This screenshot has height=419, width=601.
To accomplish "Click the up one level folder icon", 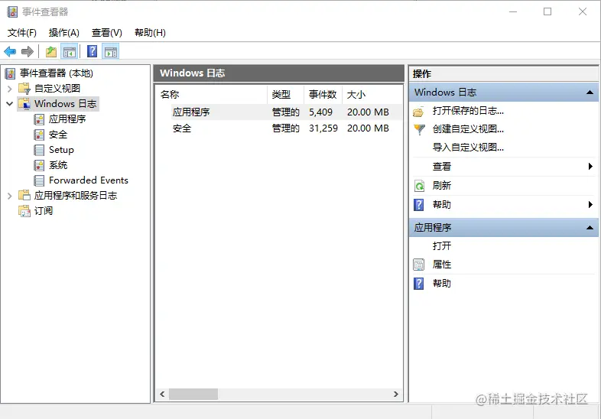I will click(x=51, y=51).
